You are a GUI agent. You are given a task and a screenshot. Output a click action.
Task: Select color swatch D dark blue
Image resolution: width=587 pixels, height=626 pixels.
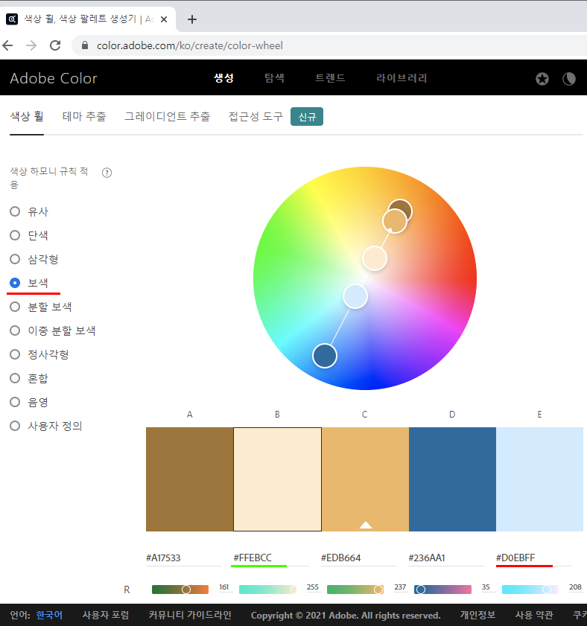[452, 479]
